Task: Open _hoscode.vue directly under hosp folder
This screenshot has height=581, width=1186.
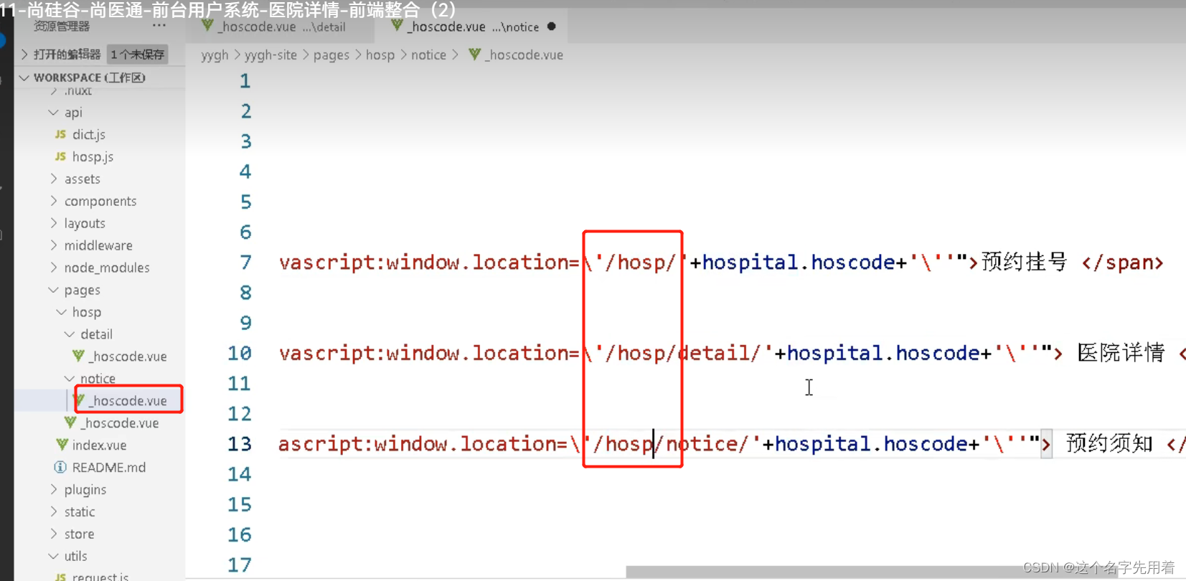Action: (119, 422)
